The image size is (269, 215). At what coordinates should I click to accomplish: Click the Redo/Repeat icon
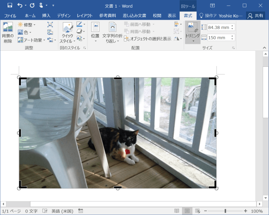pos(32,6)
